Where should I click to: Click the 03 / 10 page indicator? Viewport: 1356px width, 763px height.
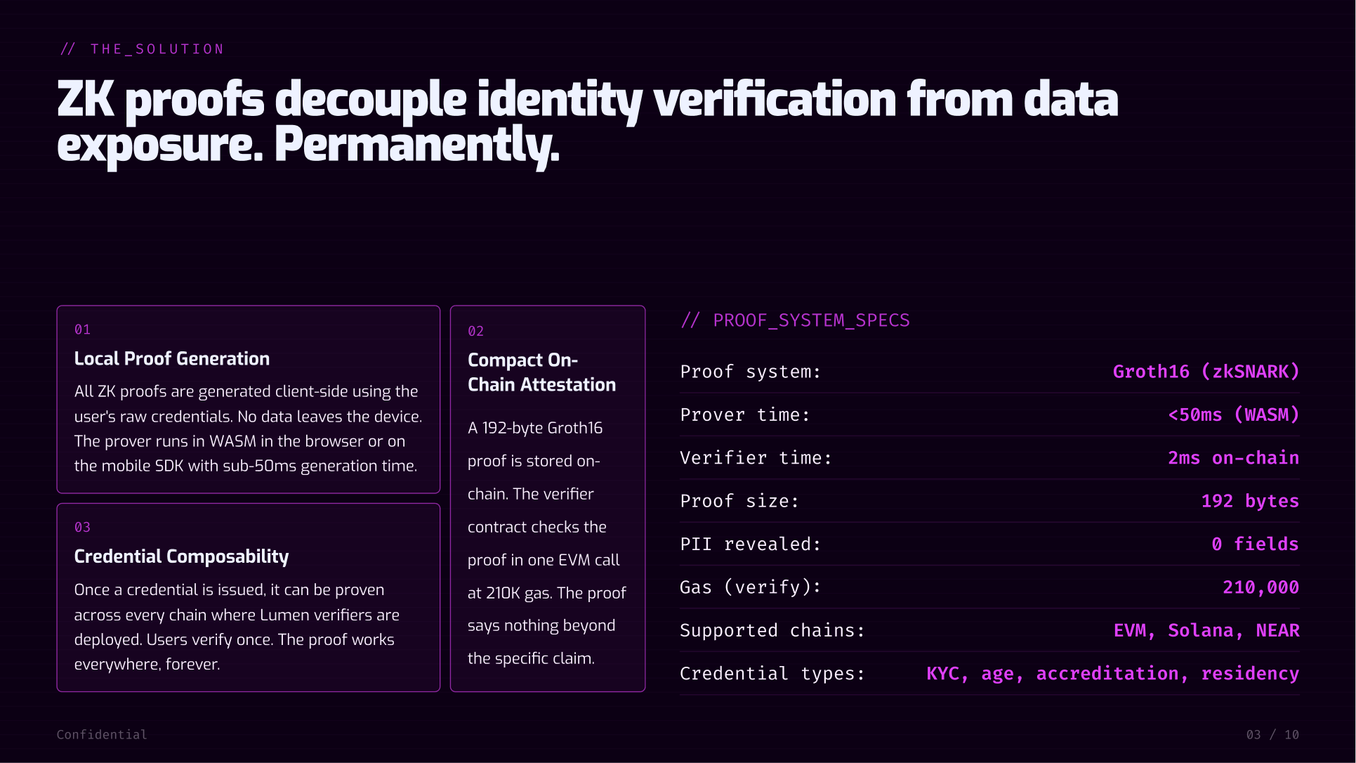coord(1272,735)
